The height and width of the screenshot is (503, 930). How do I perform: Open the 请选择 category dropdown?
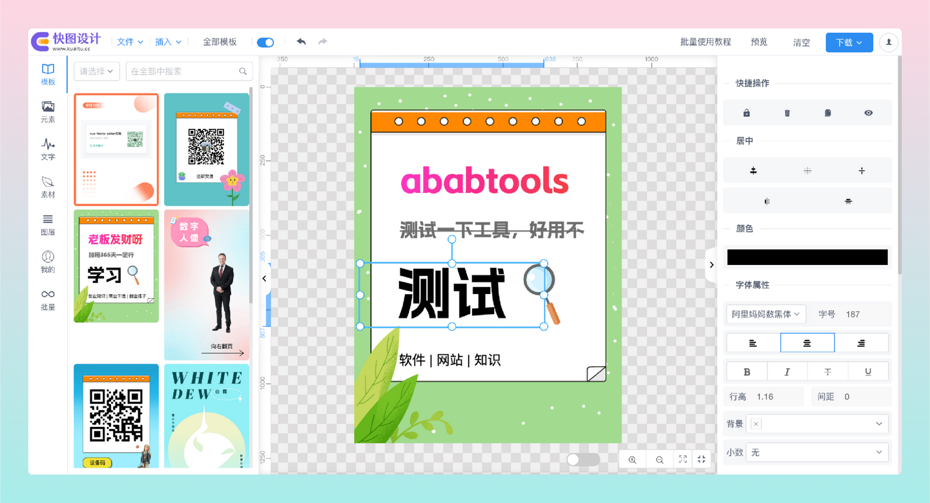[x=97, y=71]
